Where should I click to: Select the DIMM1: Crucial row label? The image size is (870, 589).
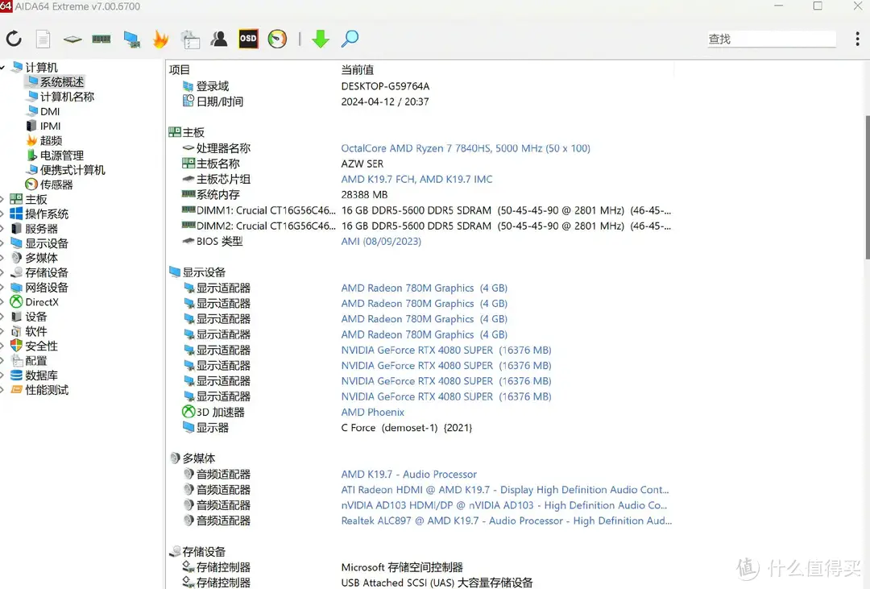click(266, 210)
